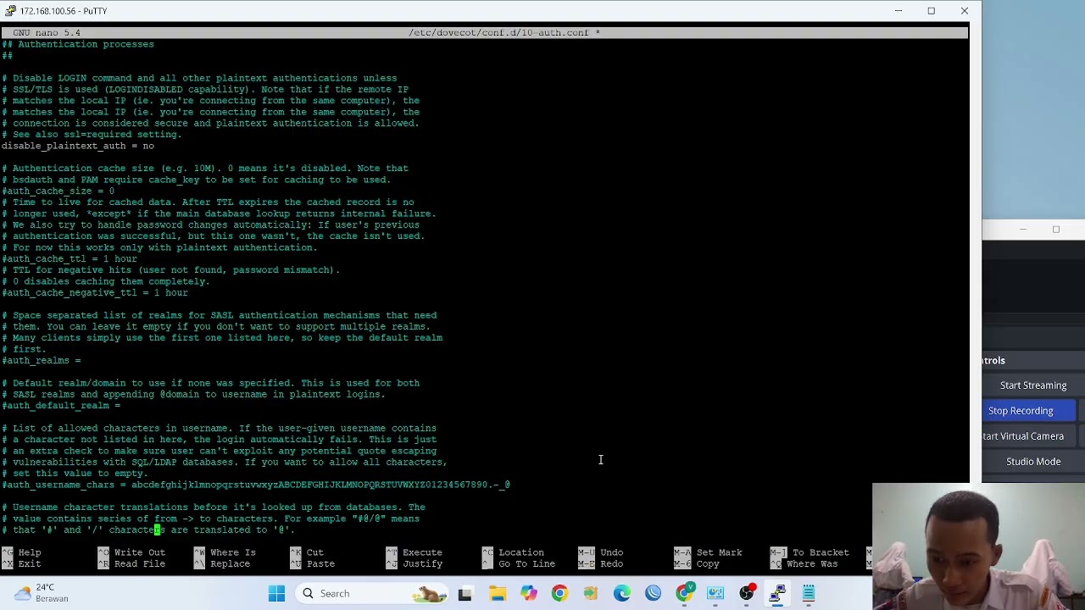Click the nano Redo shortcut
Image resolution: width=1085 pixels, height=610 pixels.
click(x=603, y=563)
